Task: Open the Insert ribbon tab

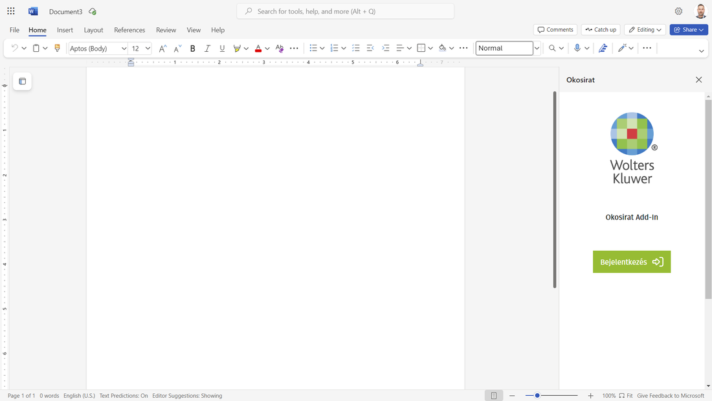Action: pos(65,30)
